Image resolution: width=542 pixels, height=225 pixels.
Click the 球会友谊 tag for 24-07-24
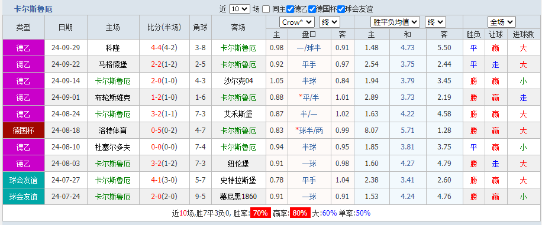pyautogui.click(x=24, y=197)
